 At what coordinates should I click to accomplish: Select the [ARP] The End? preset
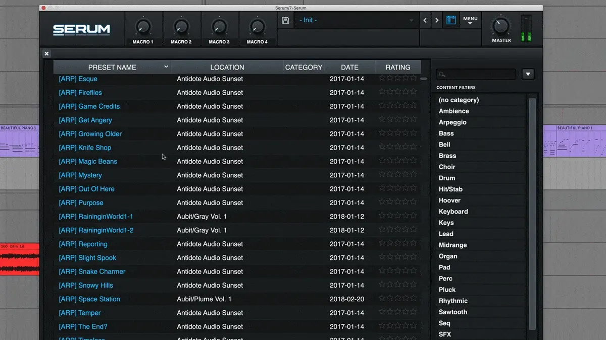(83, 326)
